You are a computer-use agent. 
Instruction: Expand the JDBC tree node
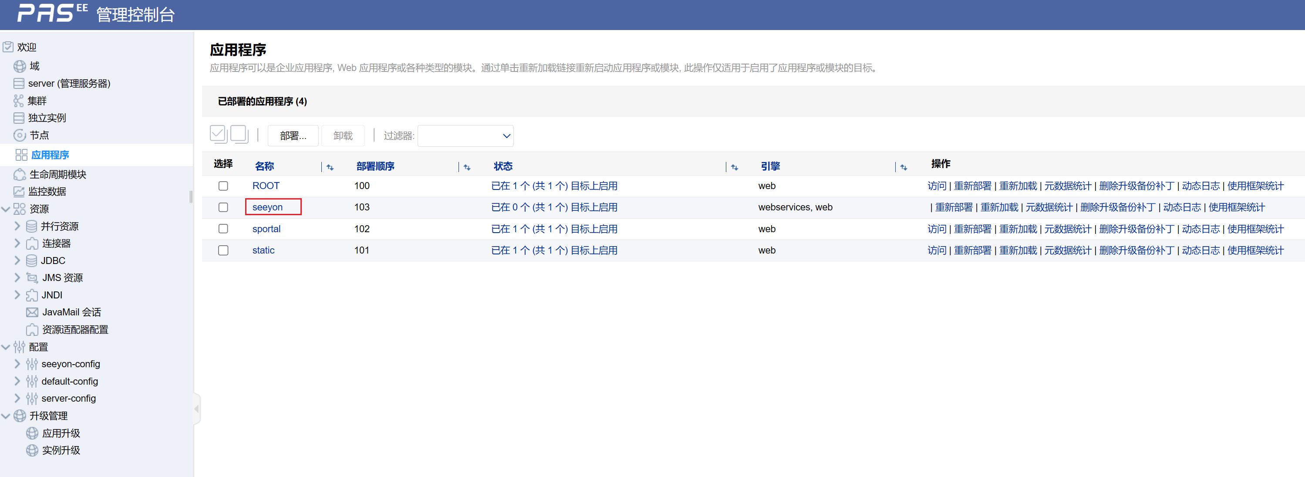[17, 260]
